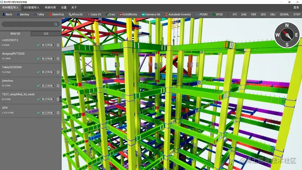
Task: Click the checkmark for TEST_simplified_3d_mesh
Action: 38,99
